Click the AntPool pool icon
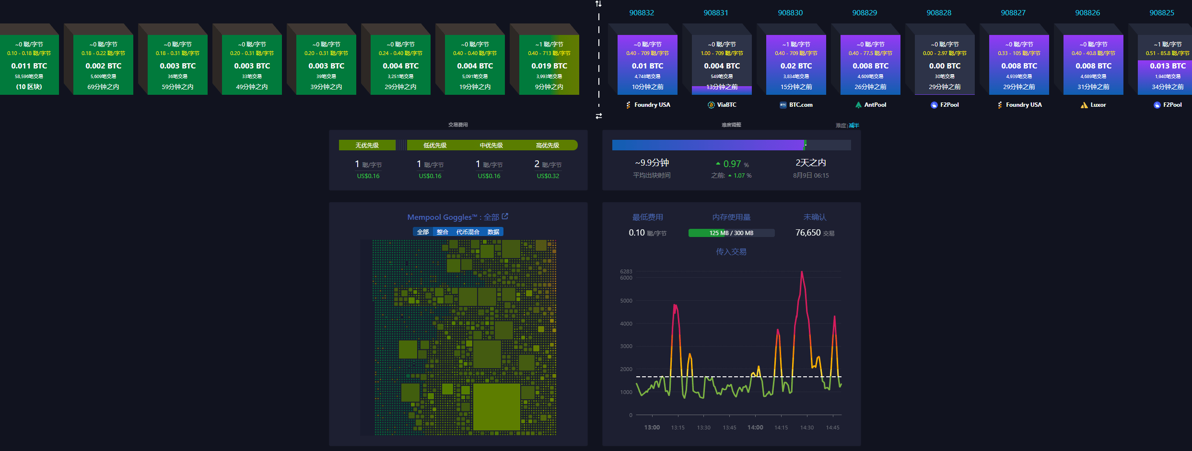 click(x=858, y=105)
